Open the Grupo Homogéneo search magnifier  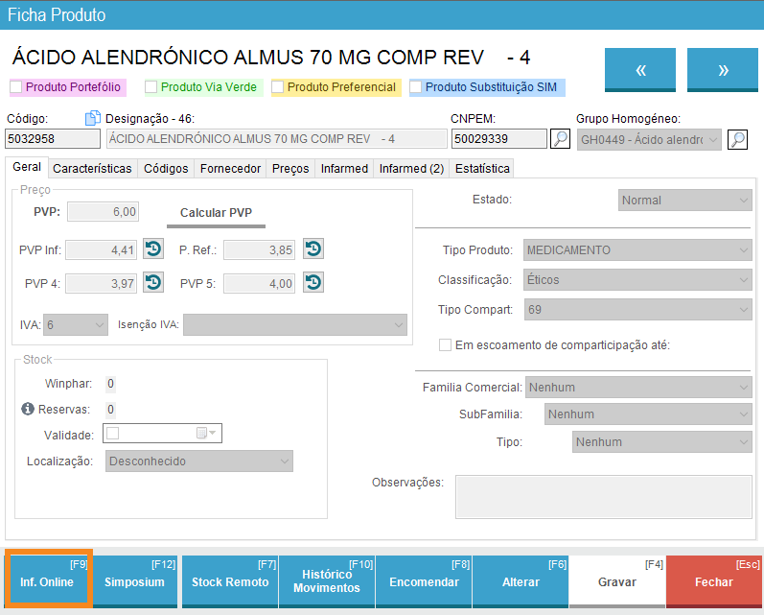click(736, 139)
